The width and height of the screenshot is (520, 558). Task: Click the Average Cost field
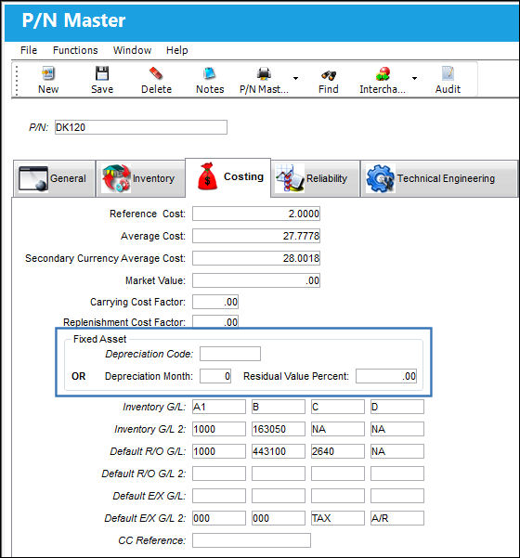tap(256, 236)
